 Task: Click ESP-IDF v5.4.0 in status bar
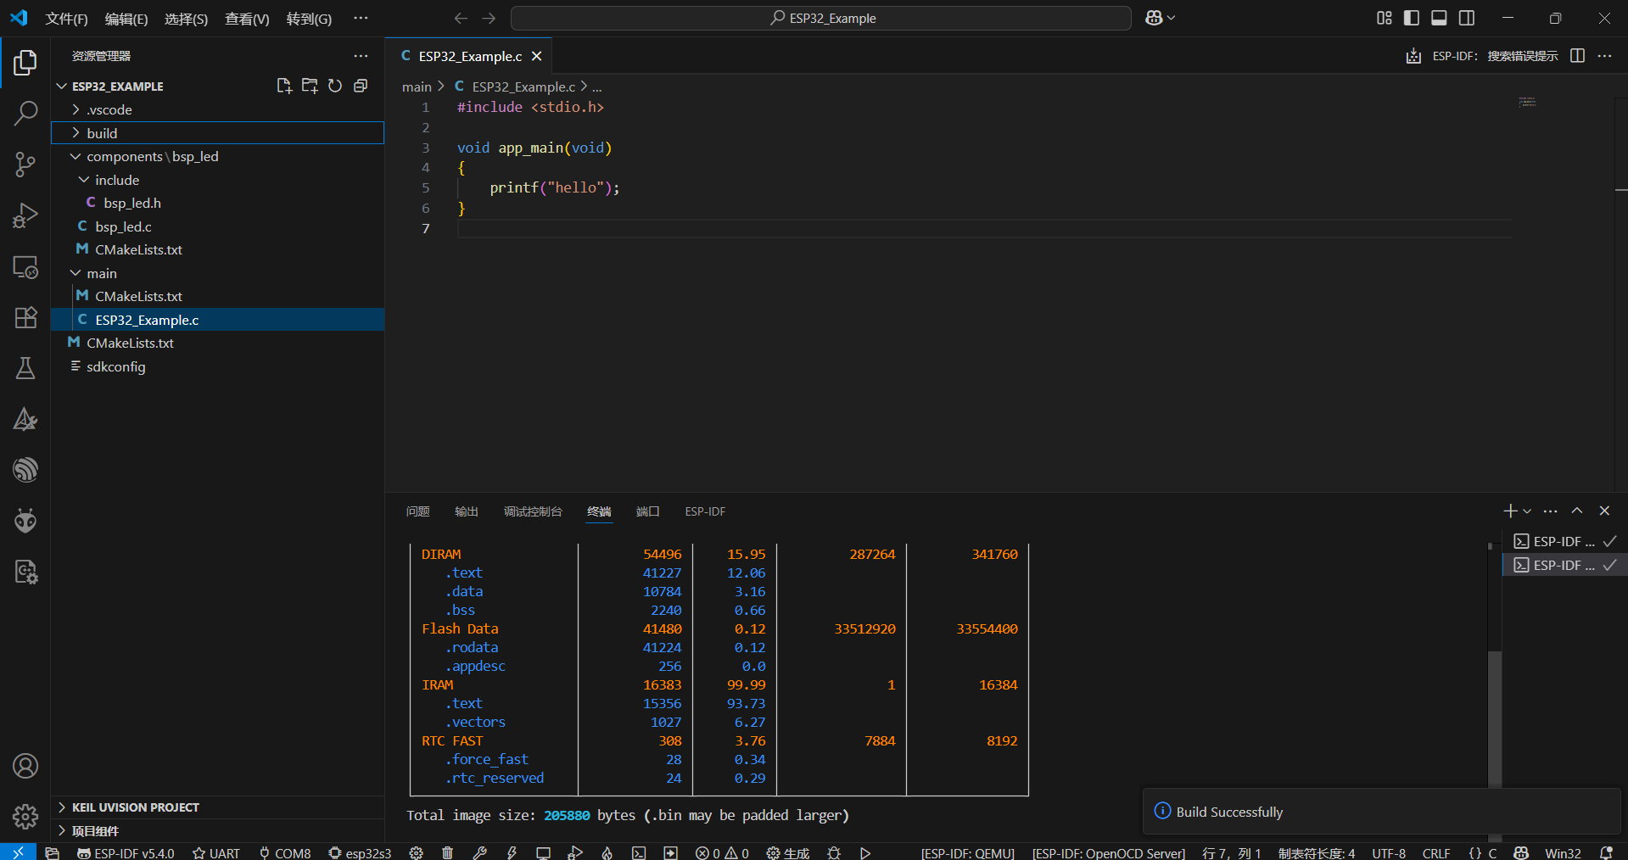[x=126, y=852]
